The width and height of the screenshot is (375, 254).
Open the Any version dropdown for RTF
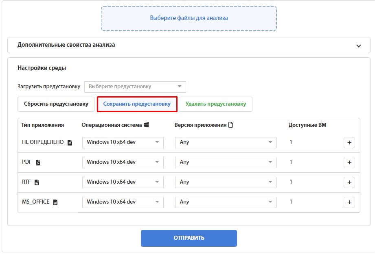226,182
